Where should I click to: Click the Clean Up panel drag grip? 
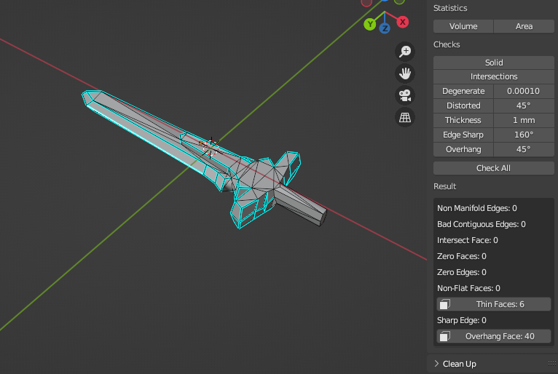click(552, 363)
